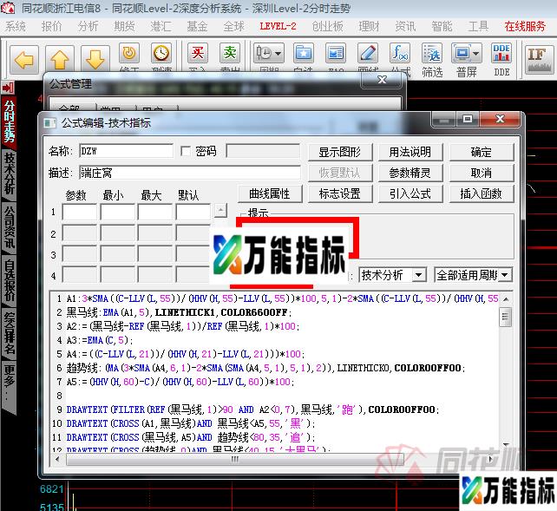
Task: Select the 技术分析 sidebar tab
Action: (9, 174)
